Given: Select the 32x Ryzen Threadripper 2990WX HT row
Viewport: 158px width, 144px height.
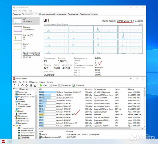Looking at the screenshot, I should [x=91, y=92].
